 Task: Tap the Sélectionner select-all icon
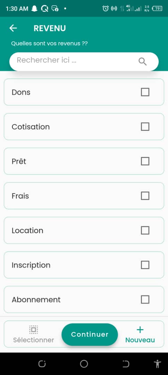click(33, 330)
